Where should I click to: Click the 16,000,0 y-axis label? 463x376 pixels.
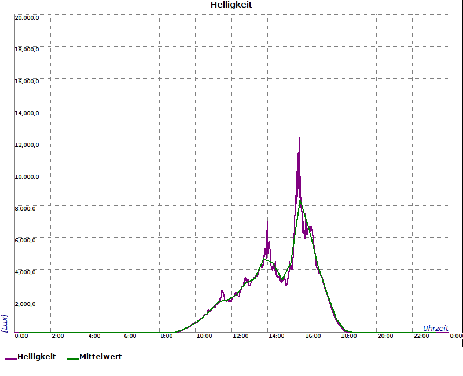tap(27, 82)
